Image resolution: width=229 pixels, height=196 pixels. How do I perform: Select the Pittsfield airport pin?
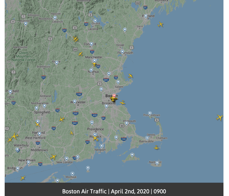coord(10,92)
